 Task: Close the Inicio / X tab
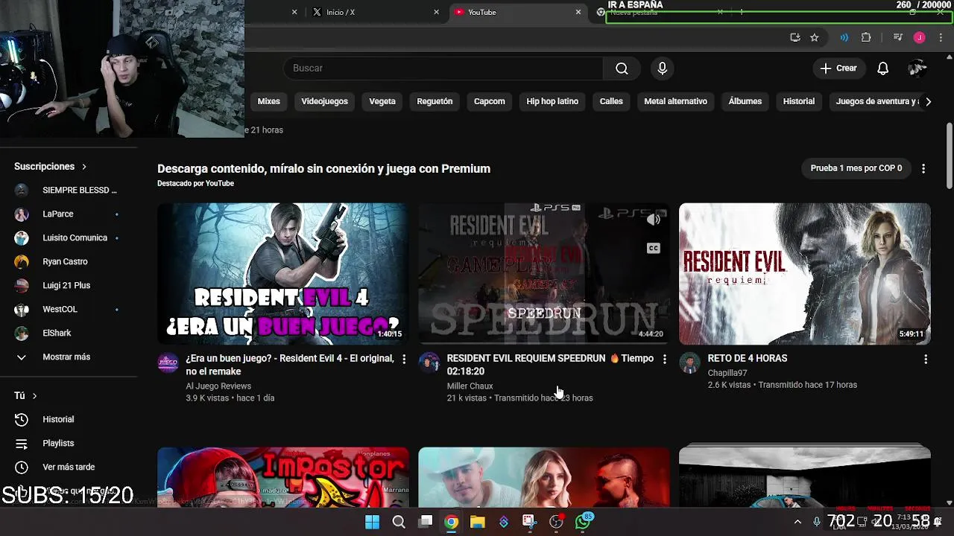436,12
